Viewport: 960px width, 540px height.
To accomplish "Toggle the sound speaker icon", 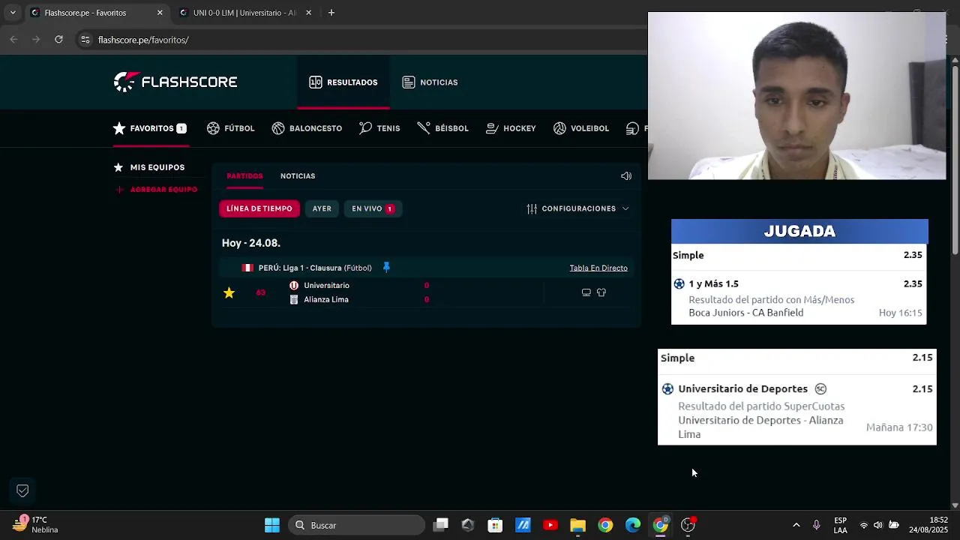I will [626, 176].
